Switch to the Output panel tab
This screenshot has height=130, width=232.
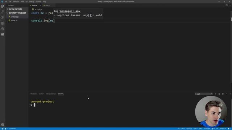(x=41, y=94)
